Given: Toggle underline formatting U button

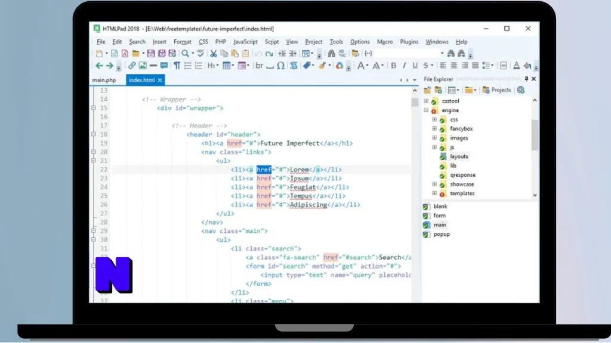Looking at the screenshot, I should click(415, 66).
